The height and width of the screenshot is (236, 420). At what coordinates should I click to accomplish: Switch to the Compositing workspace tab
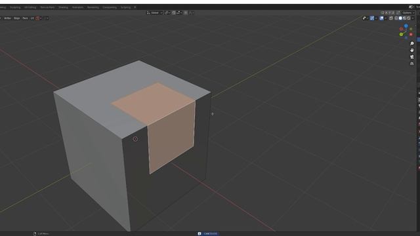pos(110,7)
